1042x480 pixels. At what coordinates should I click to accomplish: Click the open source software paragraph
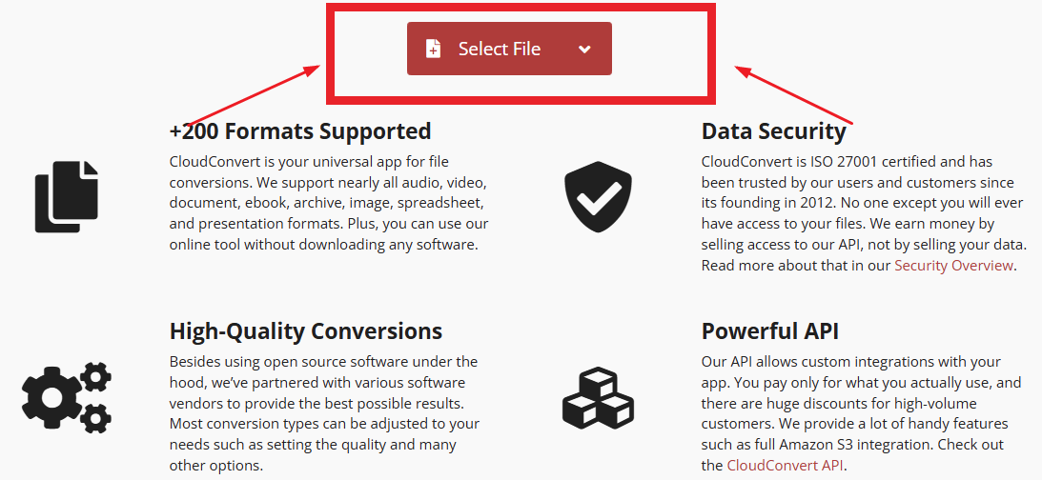click(324, 413)
